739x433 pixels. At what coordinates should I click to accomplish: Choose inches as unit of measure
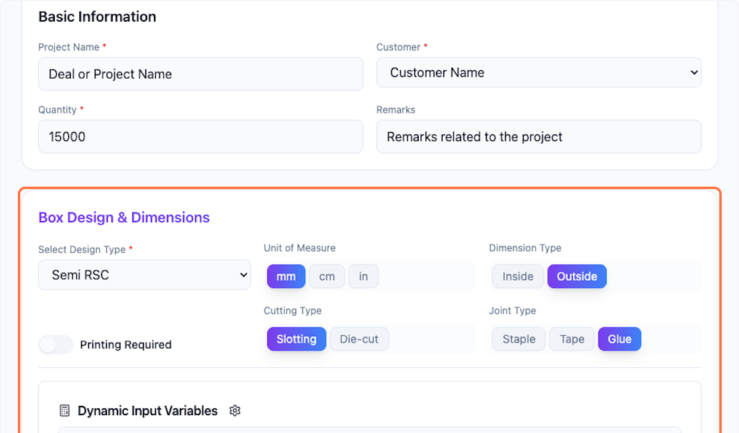point(363,277)
